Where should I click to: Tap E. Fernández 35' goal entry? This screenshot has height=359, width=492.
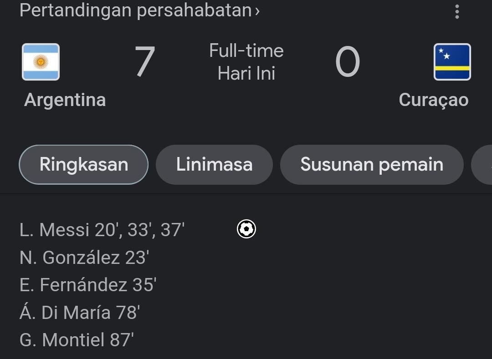(x=87, y=285)
